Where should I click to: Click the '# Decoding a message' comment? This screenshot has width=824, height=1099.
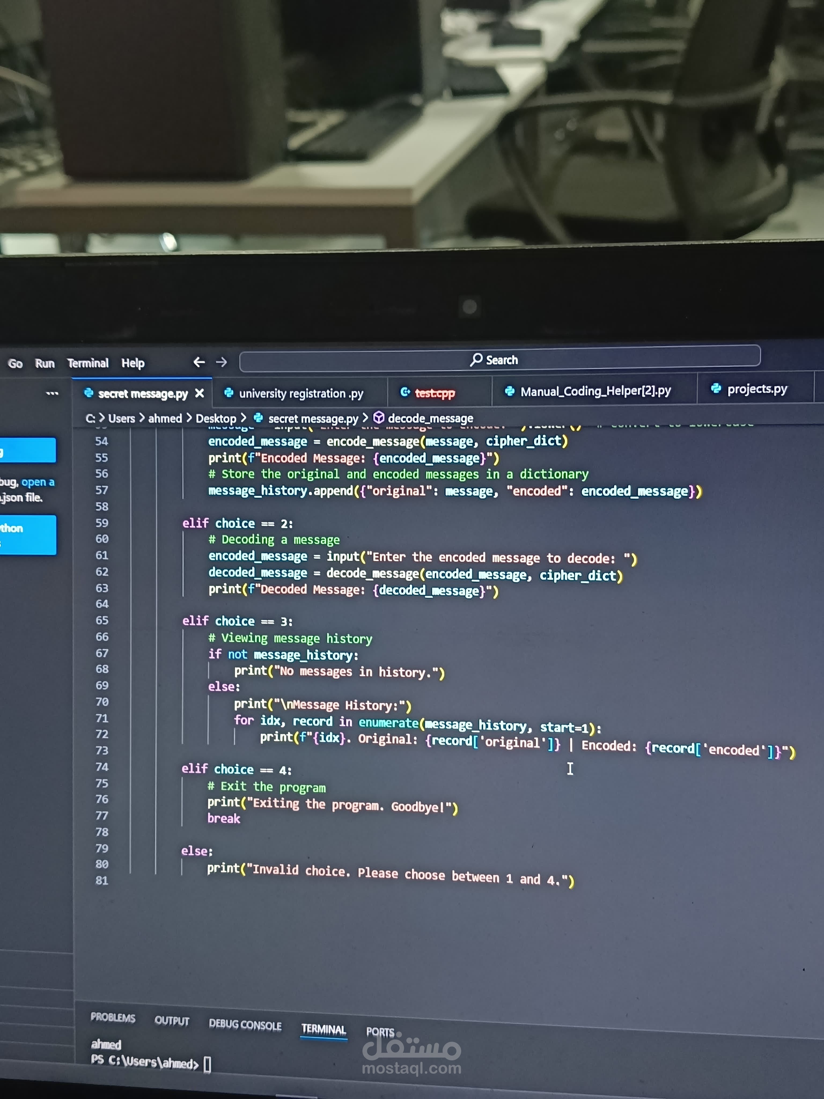(x=274, y=540)
